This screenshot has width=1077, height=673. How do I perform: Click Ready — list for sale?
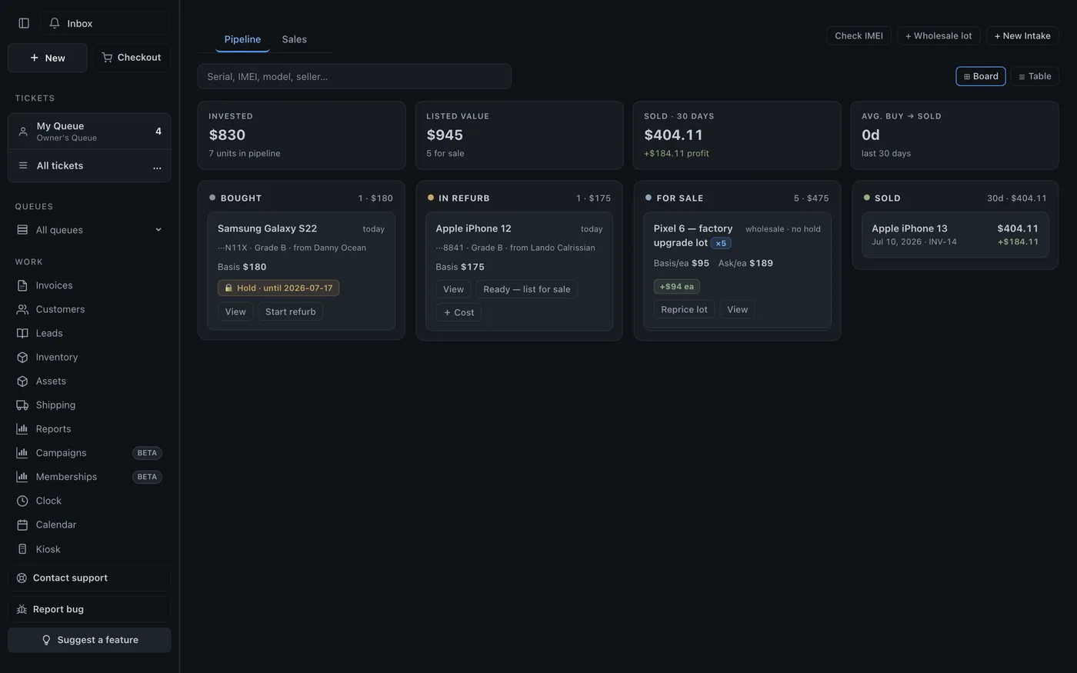point(527,289)
